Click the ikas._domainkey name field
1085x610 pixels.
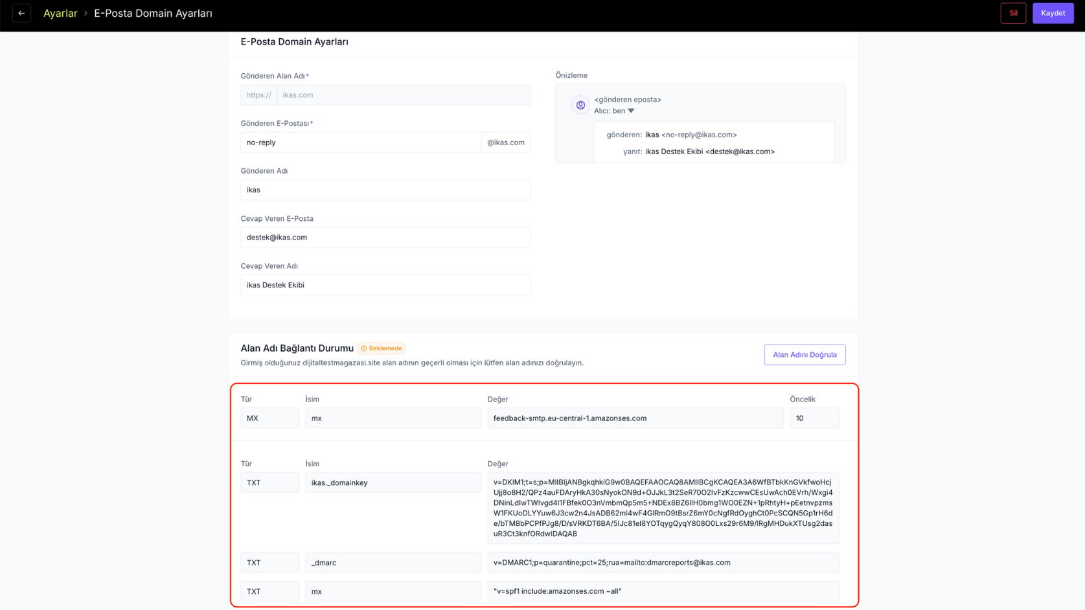point(393,482)
